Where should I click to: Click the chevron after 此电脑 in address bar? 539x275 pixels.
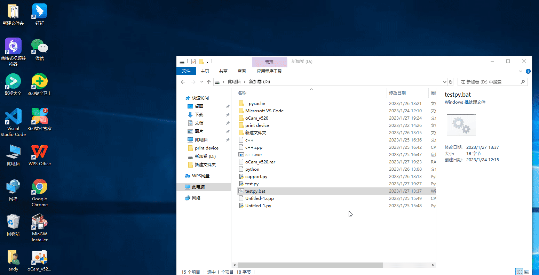tap(245, 82)
